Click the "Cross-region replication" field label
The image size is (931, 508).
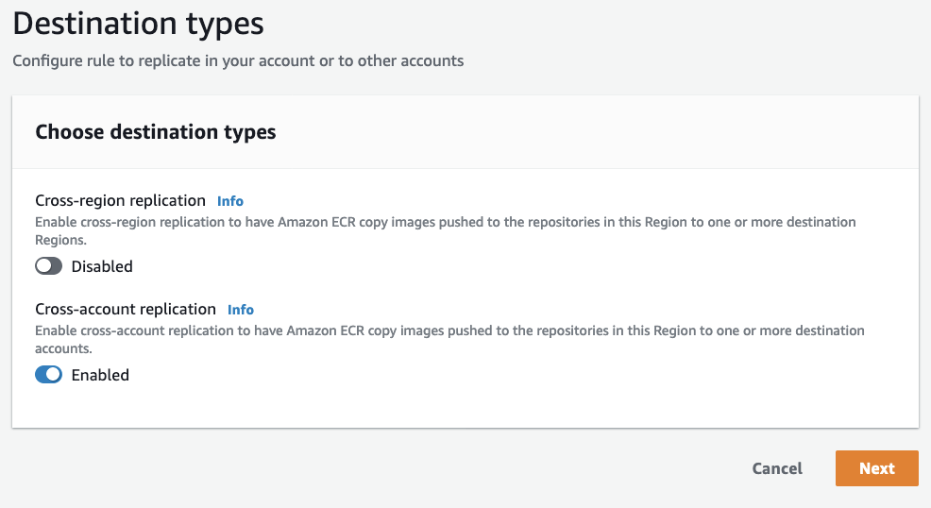tap(120, 200)
